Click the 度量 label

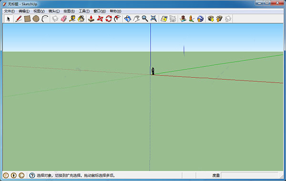(216, 176)
